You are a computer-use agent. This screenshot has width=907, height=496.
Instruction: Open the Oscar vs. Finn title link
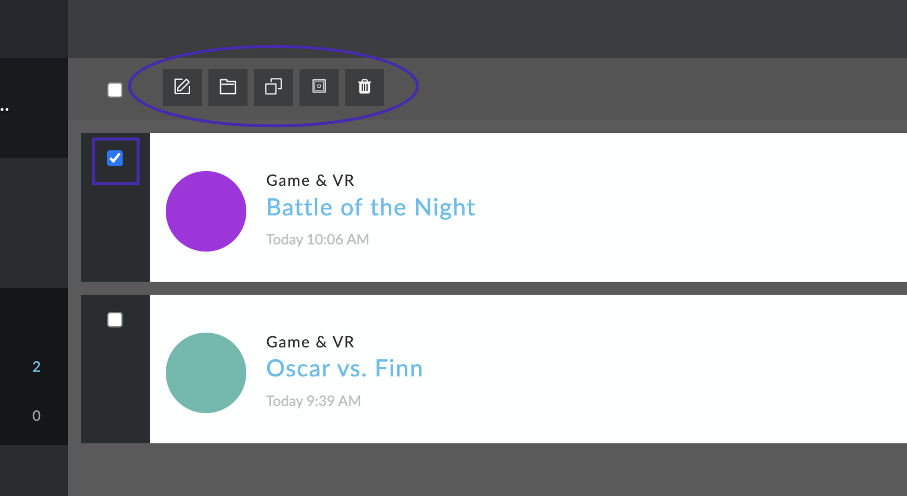pyautogui.click(x=345, y=369)
